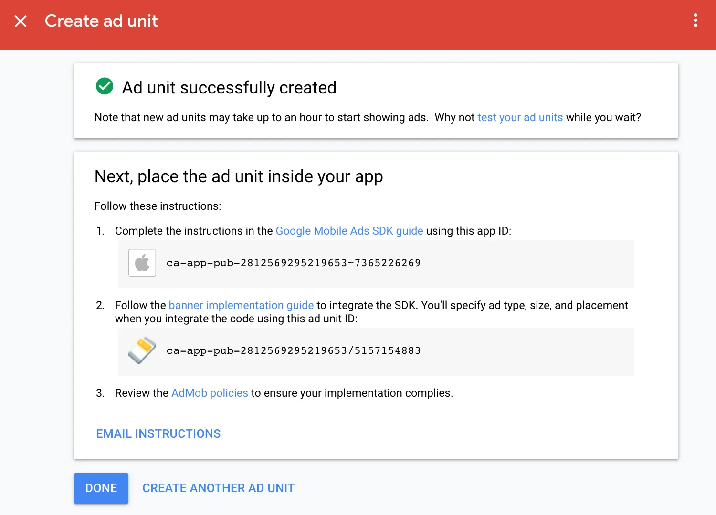Select the app ID code box
The image size is (716, 515).
coord(376,264)
